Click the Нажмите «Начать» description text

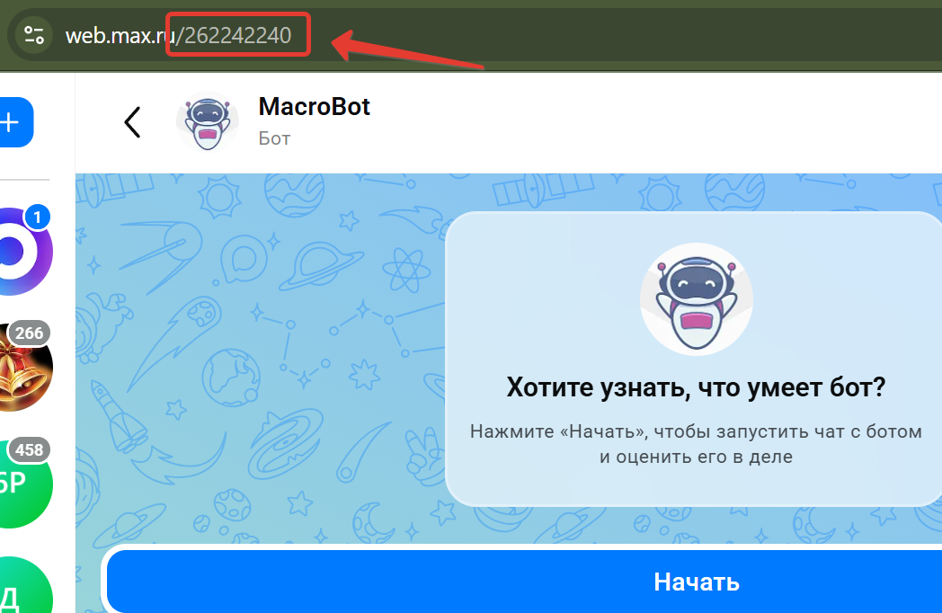pyautogui.click(x=696, y=443)
